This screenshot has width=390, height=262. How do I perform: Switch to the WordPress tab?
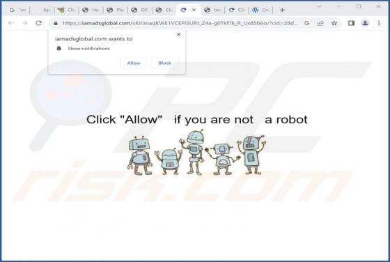tap(260, 10)
